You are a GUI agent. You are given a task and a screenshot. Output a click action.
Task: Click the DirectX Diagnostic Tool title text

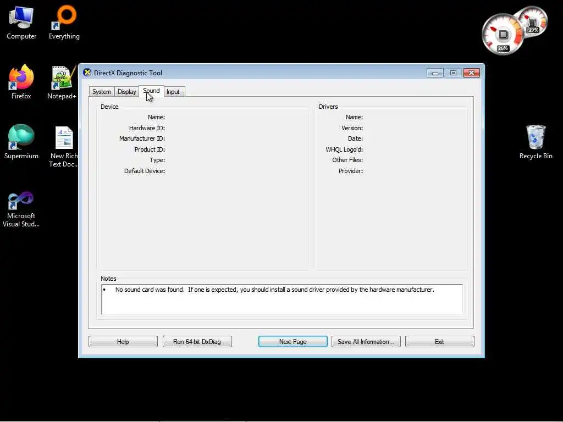[128, 73]
